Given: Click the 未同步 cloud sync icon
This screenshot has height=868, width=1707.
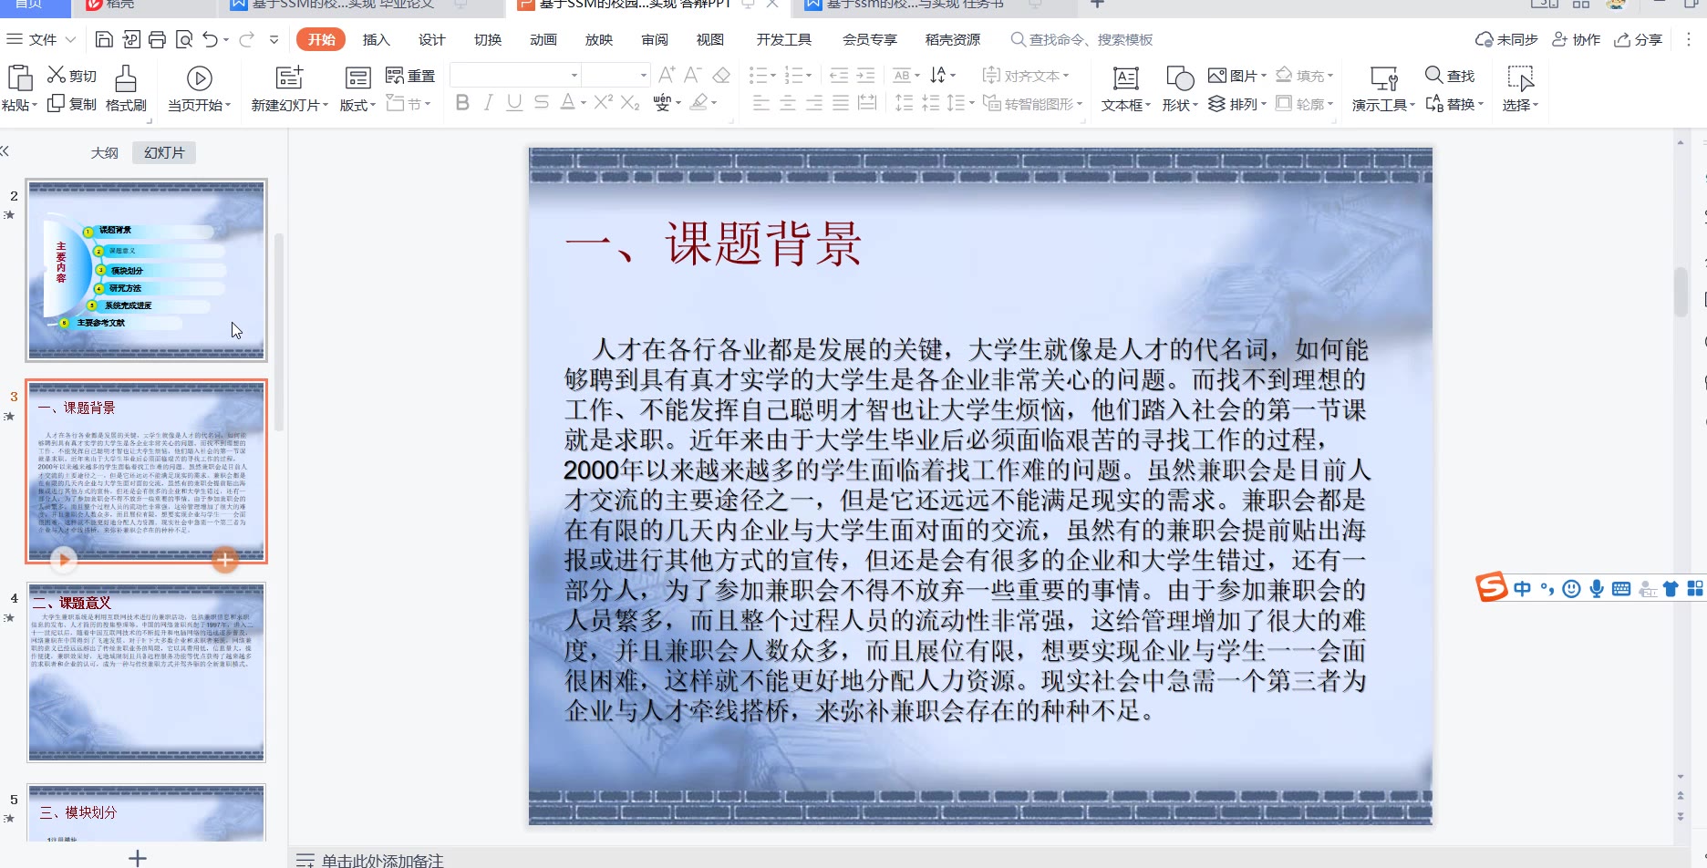Looking at the screenshot, I should point(1484,39).
